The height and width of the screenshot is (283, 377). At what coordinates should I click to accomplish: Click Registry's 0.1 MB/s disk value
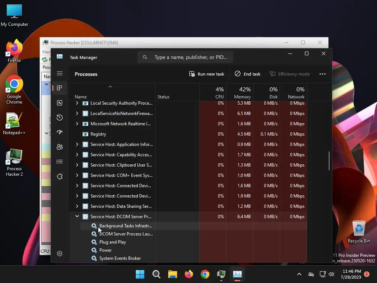coord(269,134)
